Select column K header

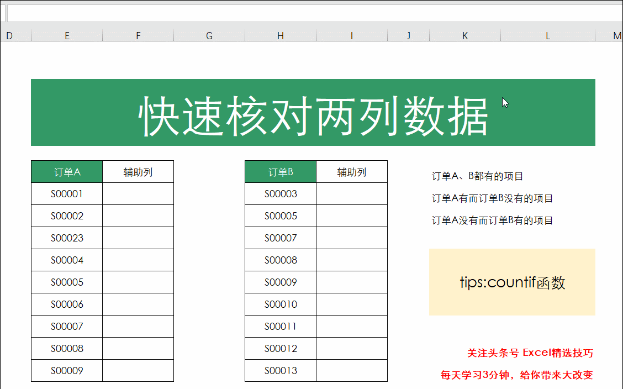coord(465,36)
